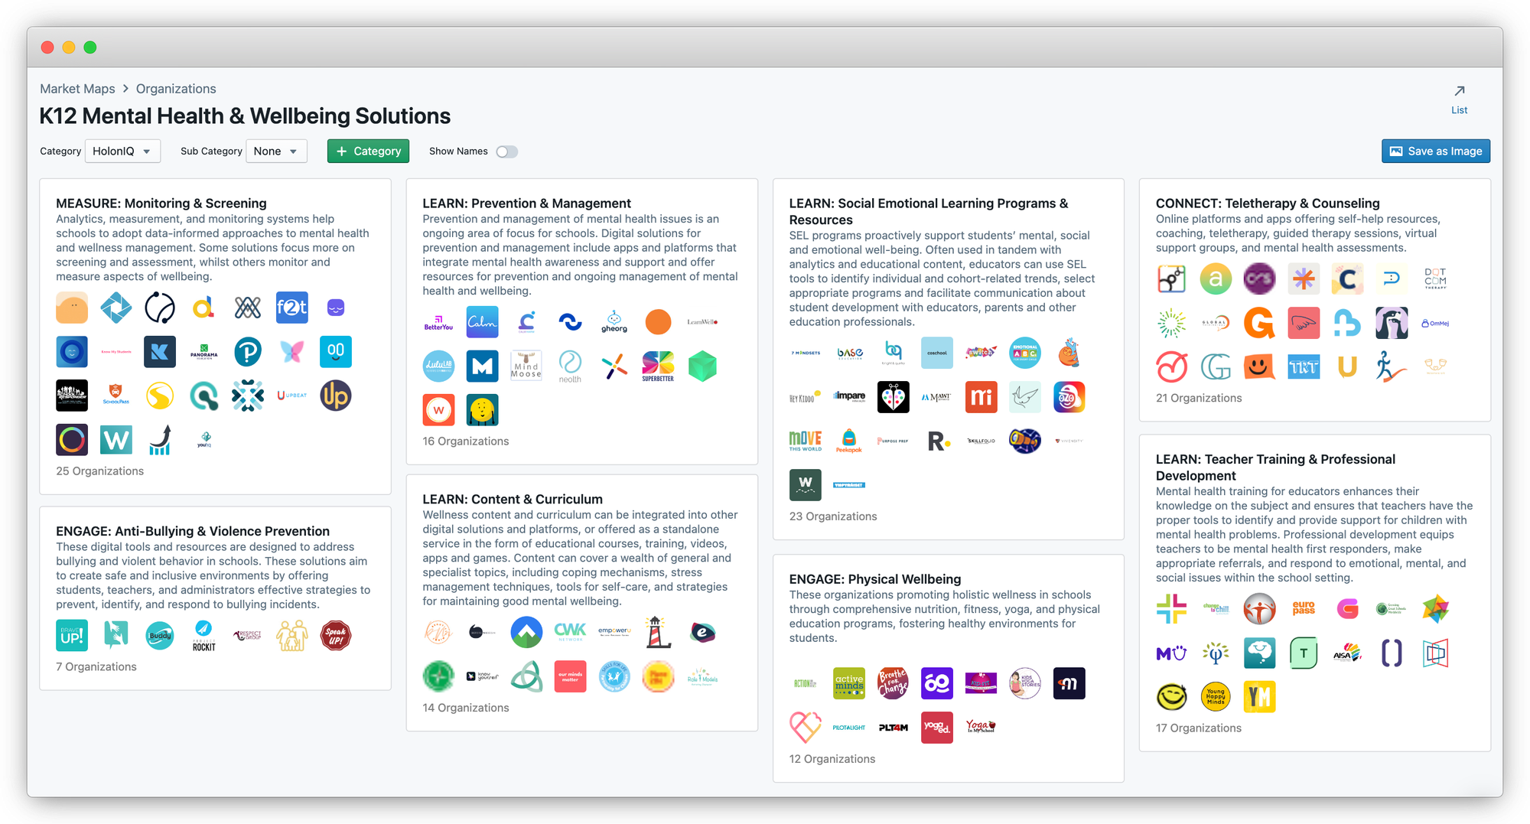Select the BetterYou logo
Viewport: 1530px width, 824px height.
438,322
